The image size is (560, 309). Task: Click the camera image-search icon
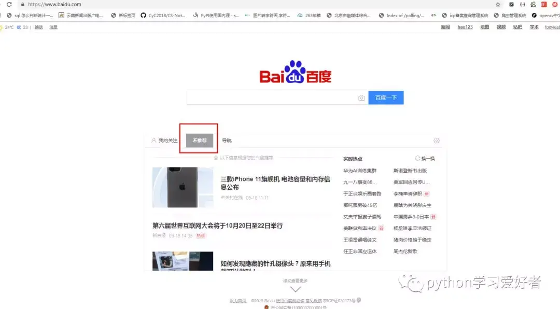pyautogui.click(x=361, y=98)
